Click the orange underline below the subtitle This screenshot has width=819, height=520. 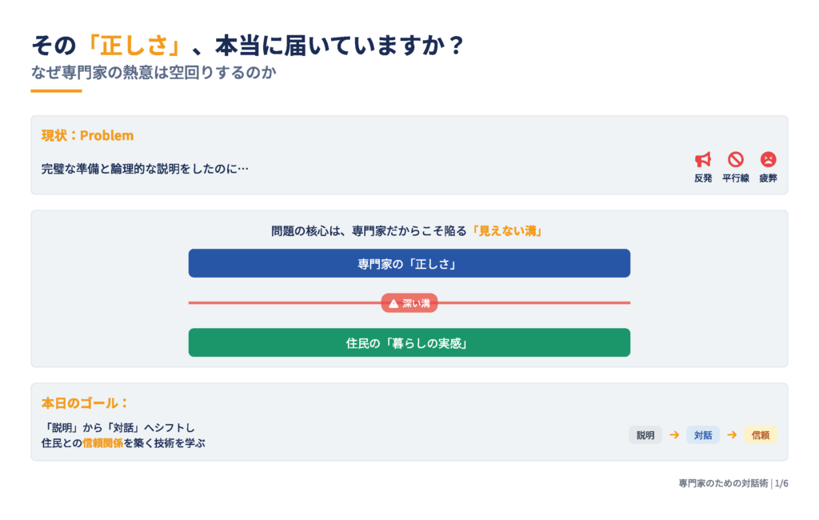[x=57, y=91]
